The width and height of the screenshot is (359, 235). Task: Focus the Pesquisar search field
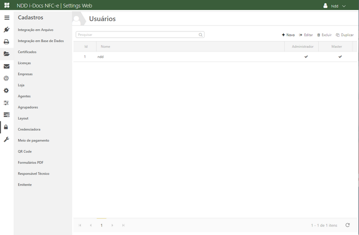(140, 35)
